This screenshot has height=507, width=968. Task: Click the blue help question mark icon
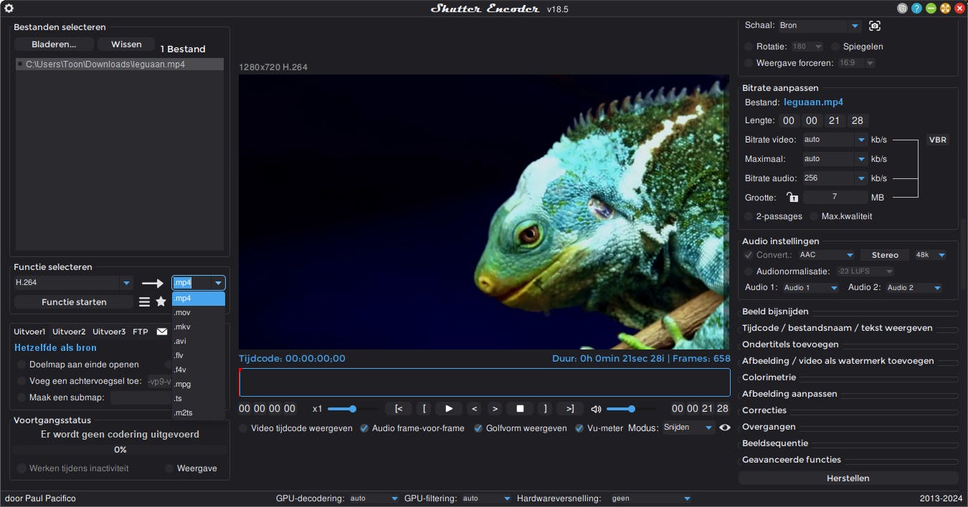point(916,9)
